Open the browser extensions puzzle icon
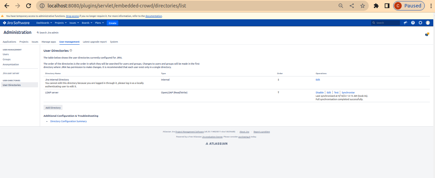This screenshot has width=435, height=178. coord(376,6)
